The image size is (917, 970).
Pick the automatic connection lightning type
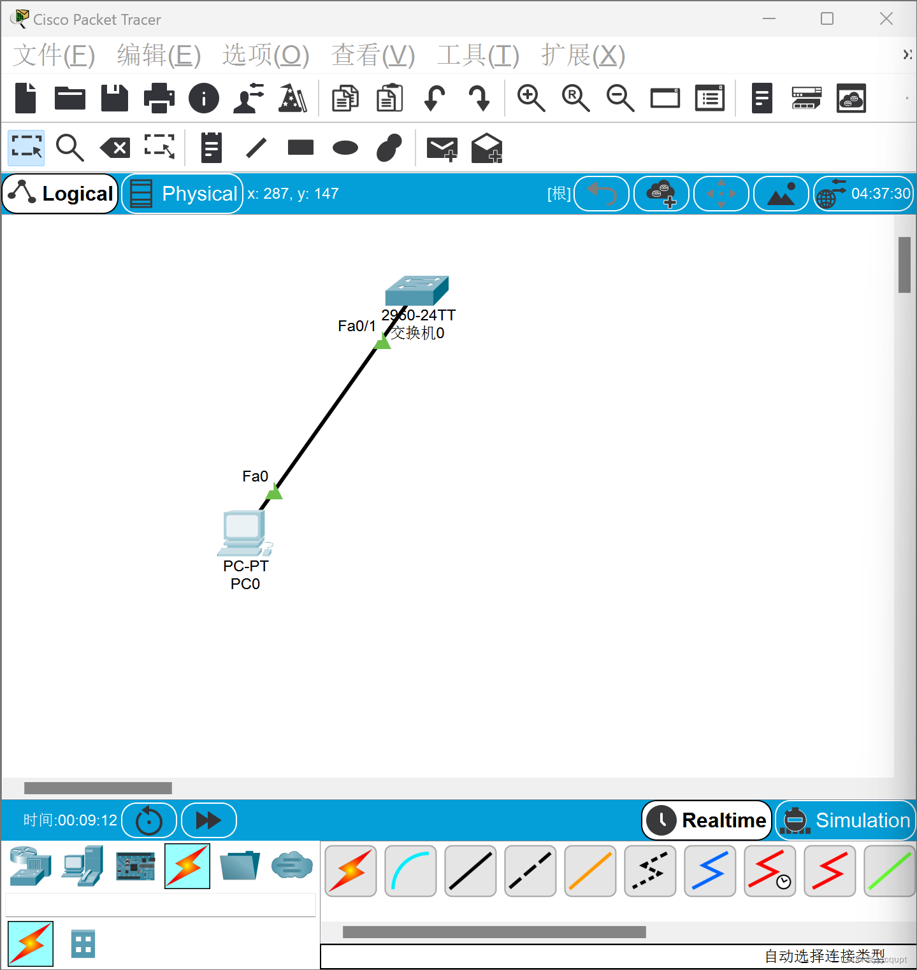350,871
